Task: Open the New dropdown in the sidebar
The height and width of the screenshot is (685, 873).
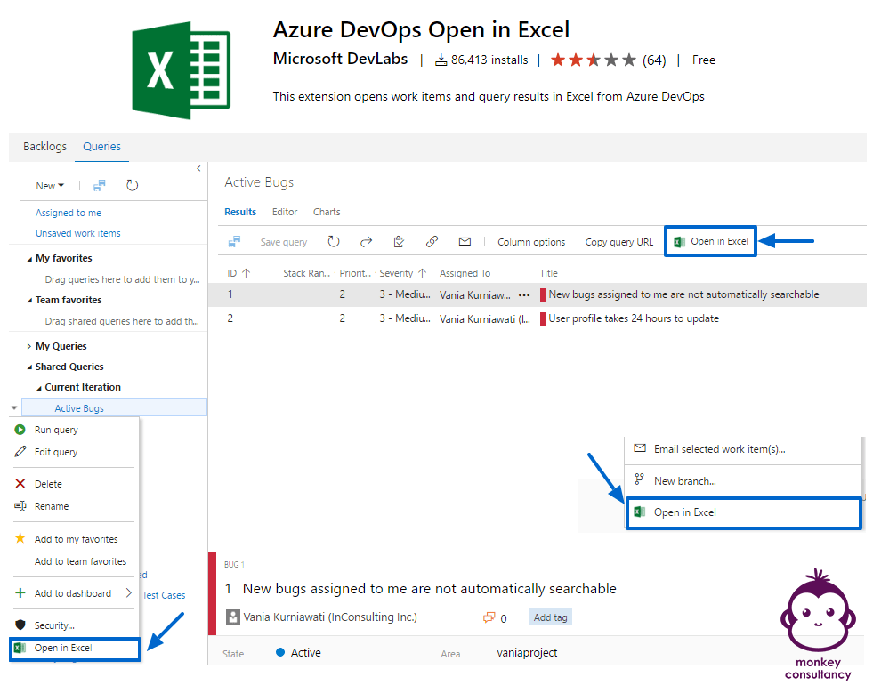Action: pos(50,185)
